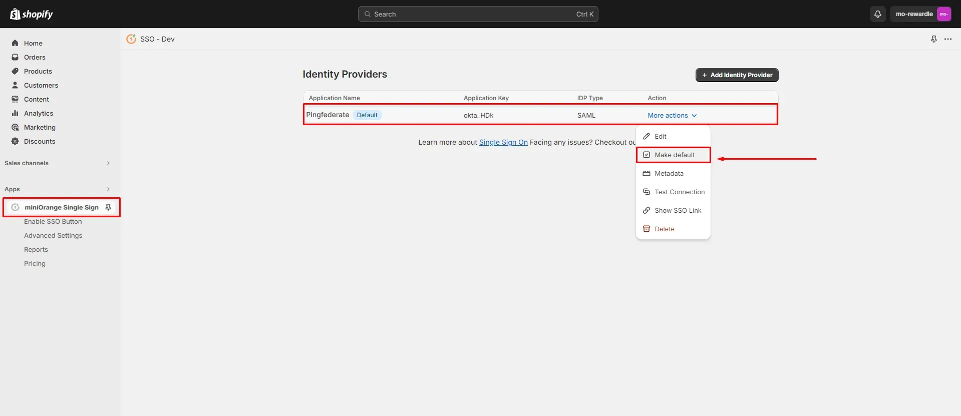The image size is (961, 416).
Task: Choose Test Connection menu entry
Action: [x=673, y=192]
